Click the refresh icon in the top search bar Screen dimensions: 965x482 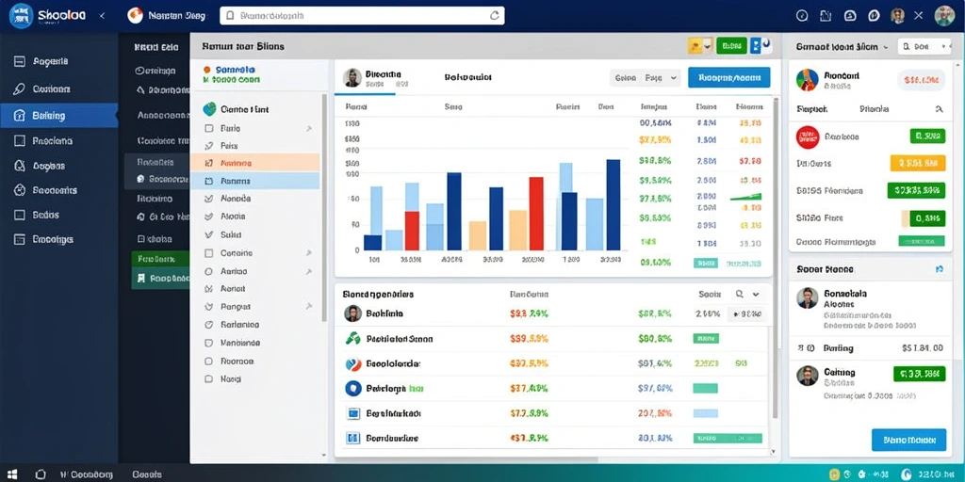[494, 16]
